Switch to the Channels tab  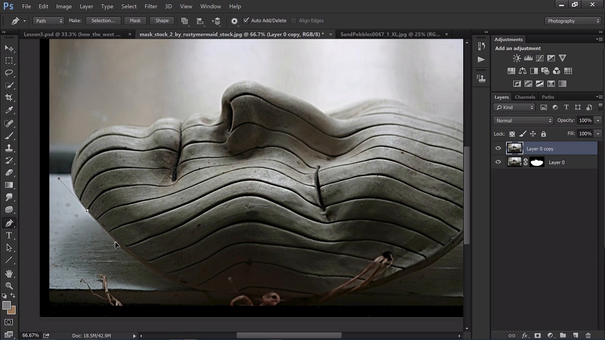pos(525,97)
